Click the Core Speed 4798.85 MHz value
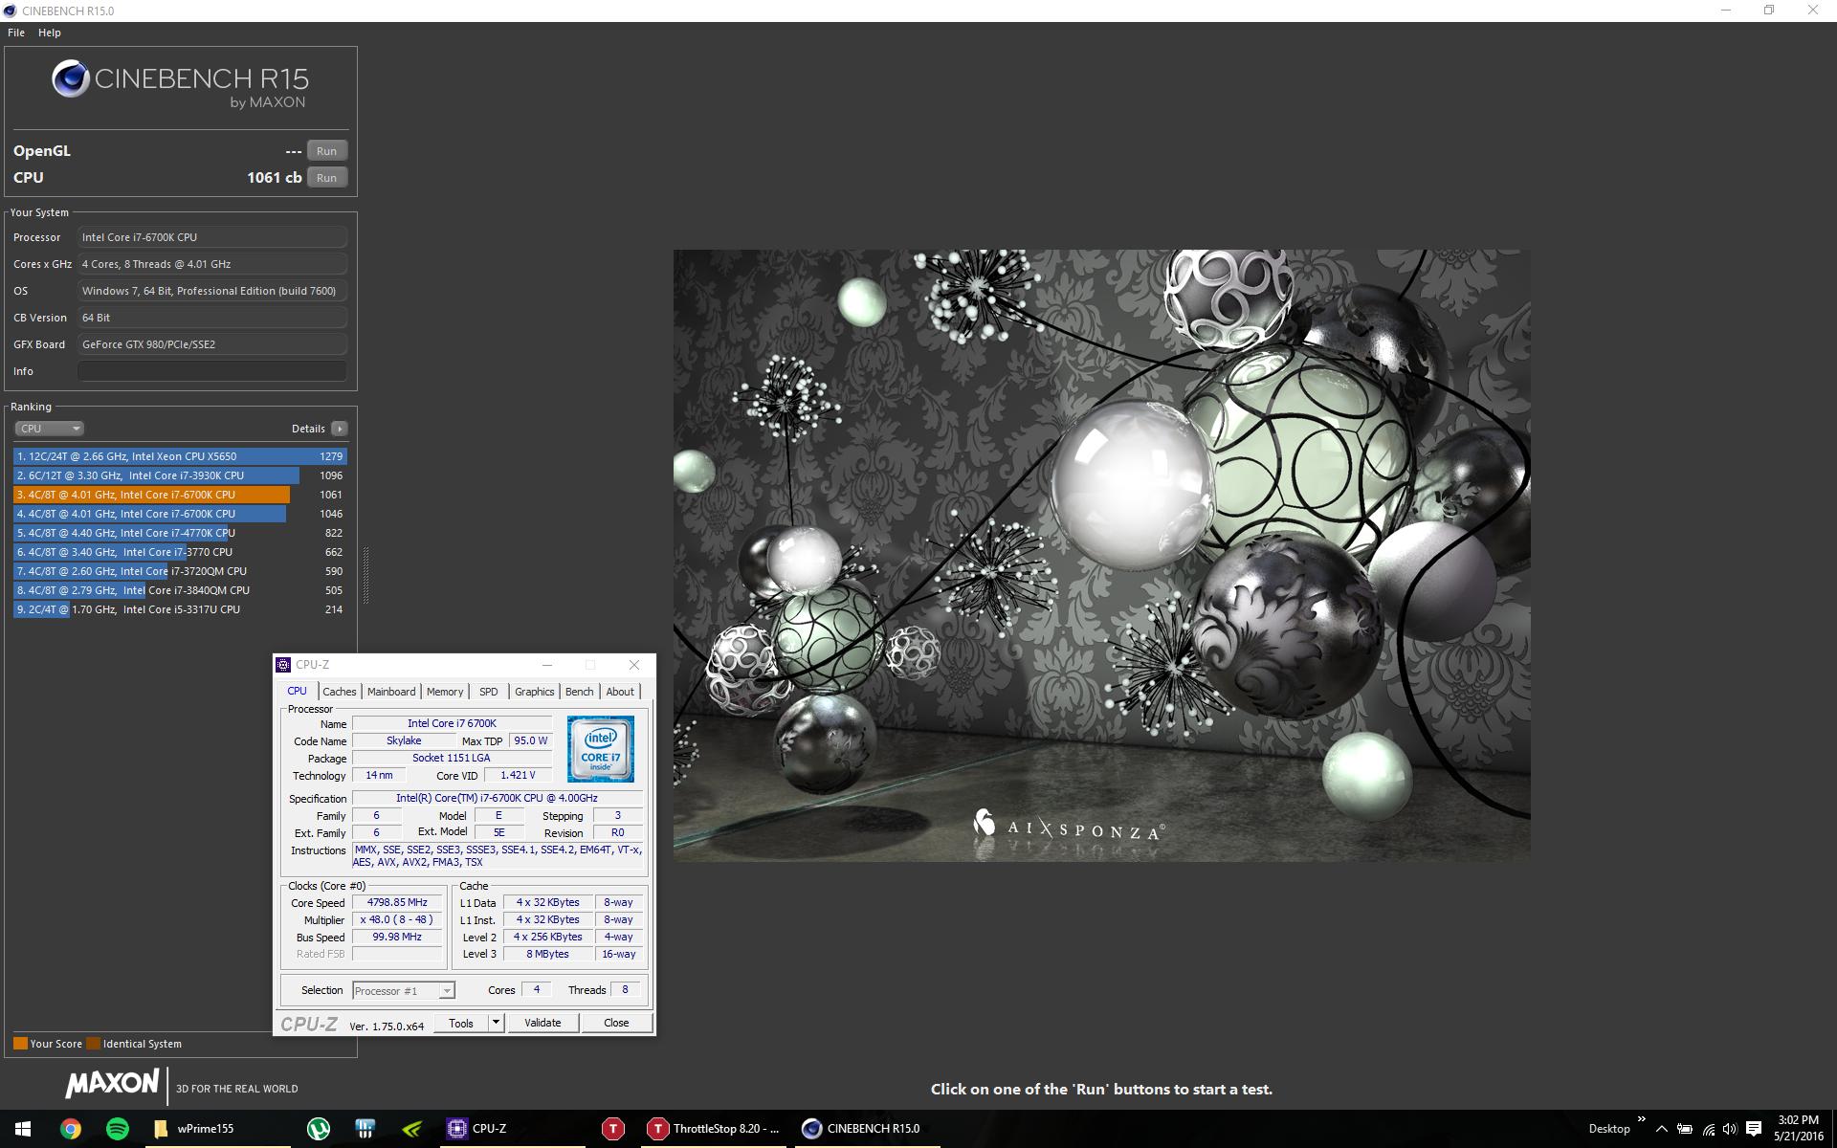Screen dimensions: 1837x1148 pos(397,902)
